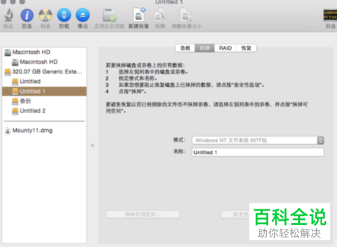Click the Burn (刻录) radiation icon
The width and height of the screenshot is (337, 247).
pyautogui.click(x=45, y=15)
